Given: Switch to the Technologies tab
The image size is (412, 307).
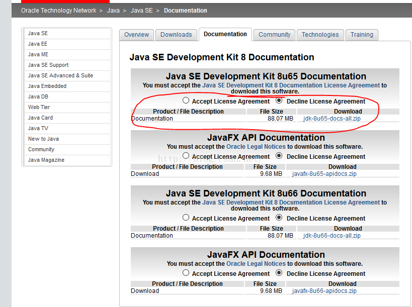Looking at the screenshot, I should point(320,35).
